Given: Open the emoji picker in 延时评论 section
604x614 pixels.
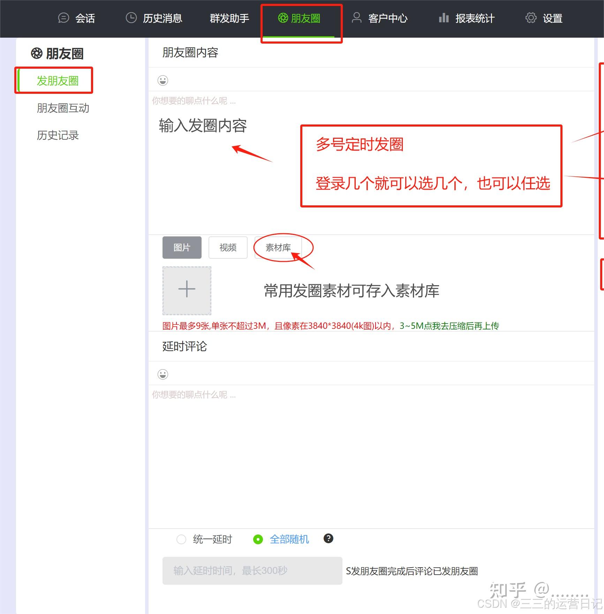Looking at the screenshot, I should [163, 374].
